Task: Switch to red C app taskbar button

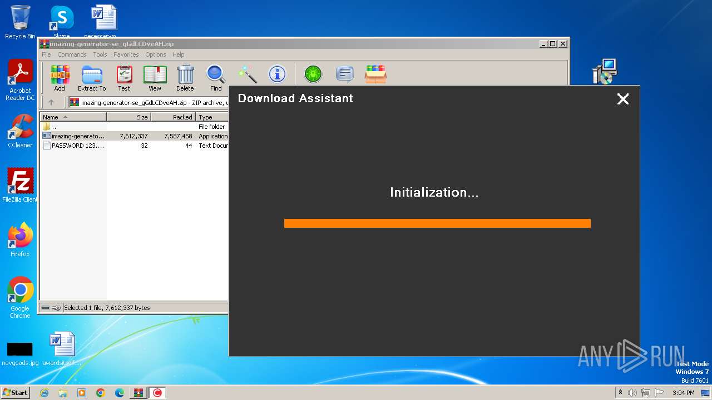Action: click(x=157, y=393)
